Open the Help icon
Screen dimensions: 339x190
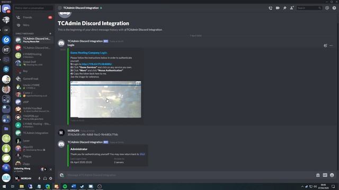point(334,8)
